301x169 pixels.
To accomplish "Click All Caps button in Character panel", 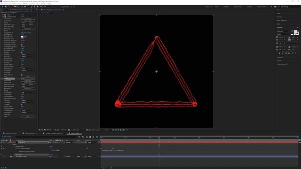I will [x=286, y=53].
